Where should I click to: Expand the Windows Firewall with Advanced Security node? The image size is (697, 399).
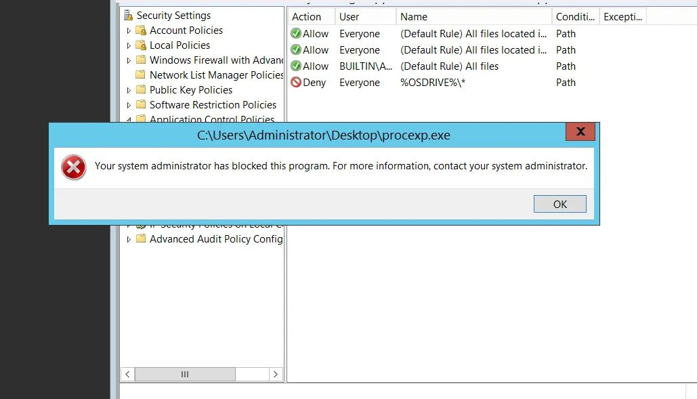129,60
